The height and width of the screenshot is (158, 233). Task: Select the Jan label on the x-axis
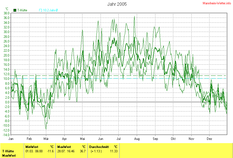point(11,138)
